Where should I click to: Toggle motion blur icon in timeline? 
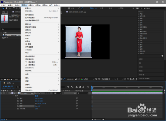[83, 87]
